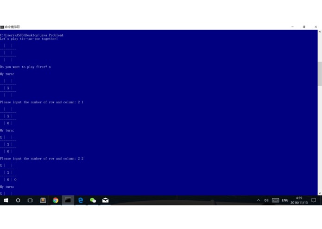Screen dimensions: 322x229
Task: Click the first 'My turn:' line
Action: (x=7, y=74)
